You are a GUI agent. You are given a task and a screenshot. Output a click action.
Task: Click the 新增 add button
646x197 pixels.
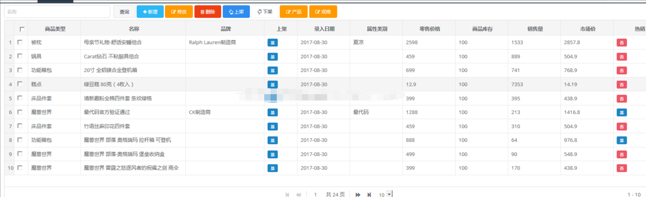[x=150, y=12]
